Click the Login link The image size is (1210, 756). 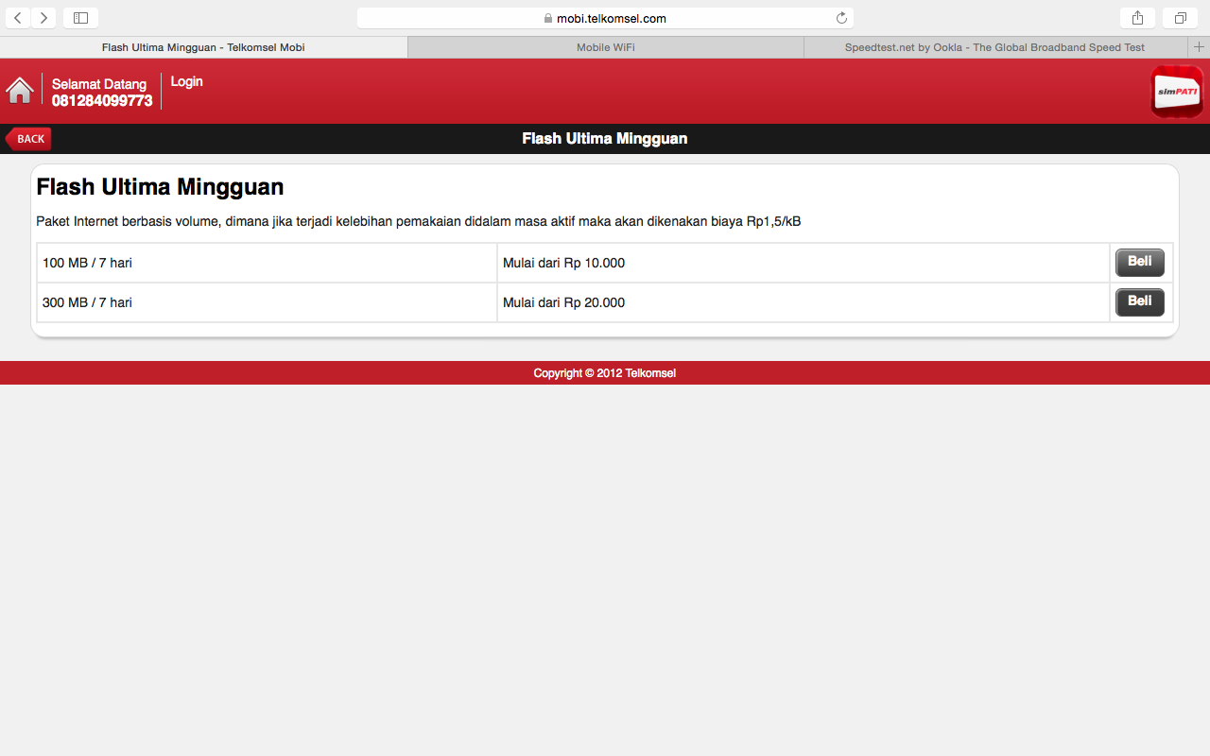[x=186, y=82]
